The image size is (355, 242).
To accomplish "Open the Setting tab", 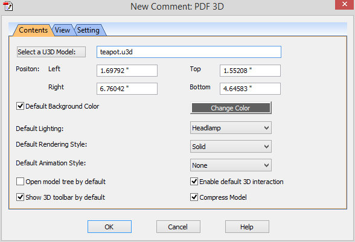I will (89, 30).
